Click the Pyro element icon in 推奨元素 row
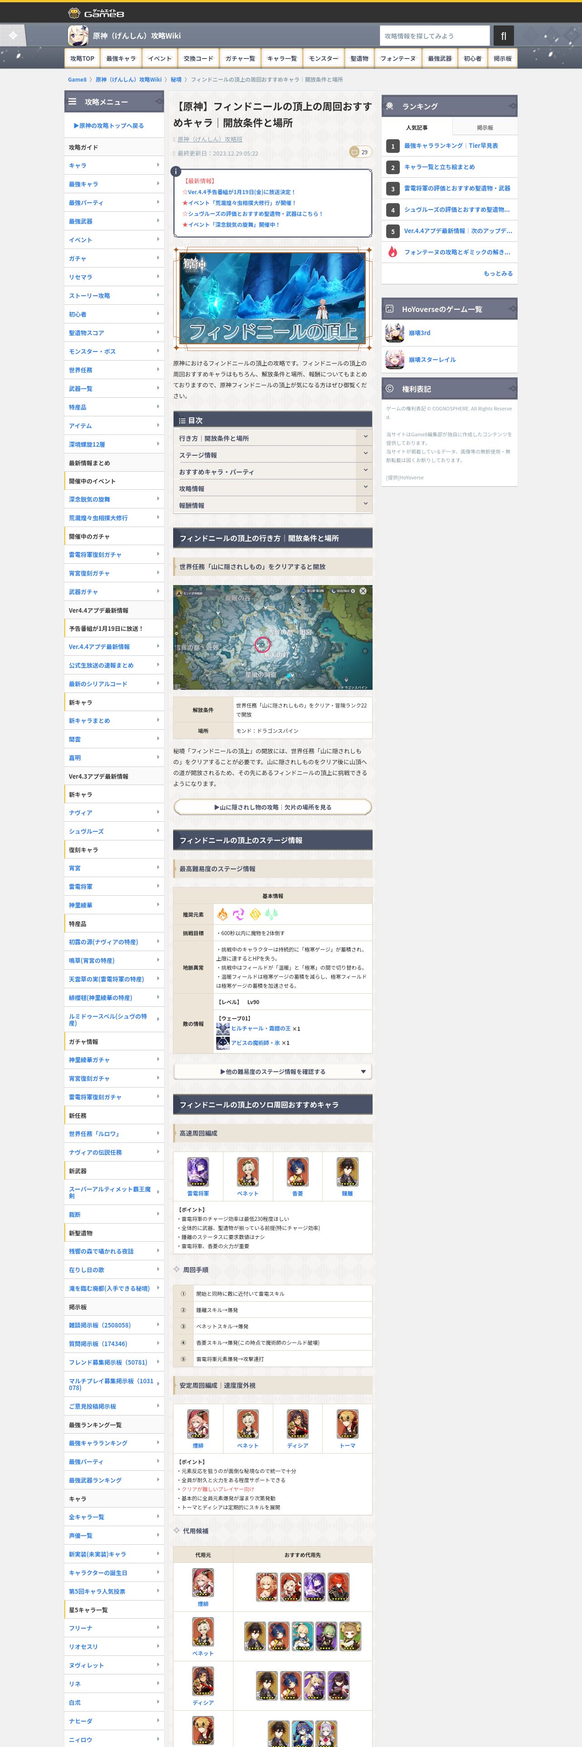The image size is (582, 1747). pos(222,914)
